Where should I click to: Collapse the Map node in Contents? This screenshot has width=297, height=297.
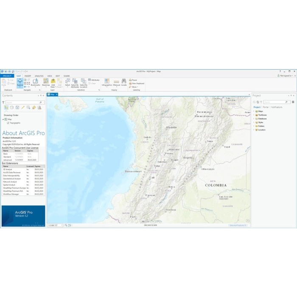(3, 119)
